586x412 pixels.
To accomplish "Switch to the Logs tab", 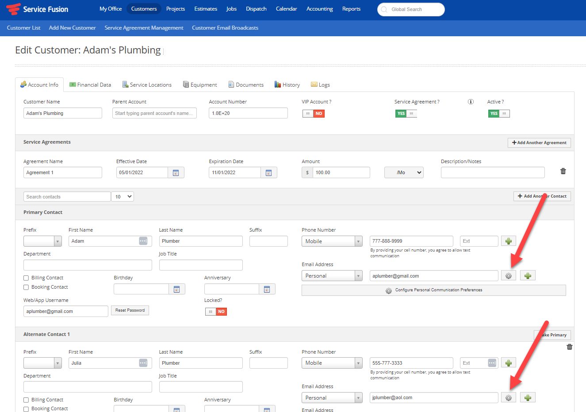I will tap(320, 85).
